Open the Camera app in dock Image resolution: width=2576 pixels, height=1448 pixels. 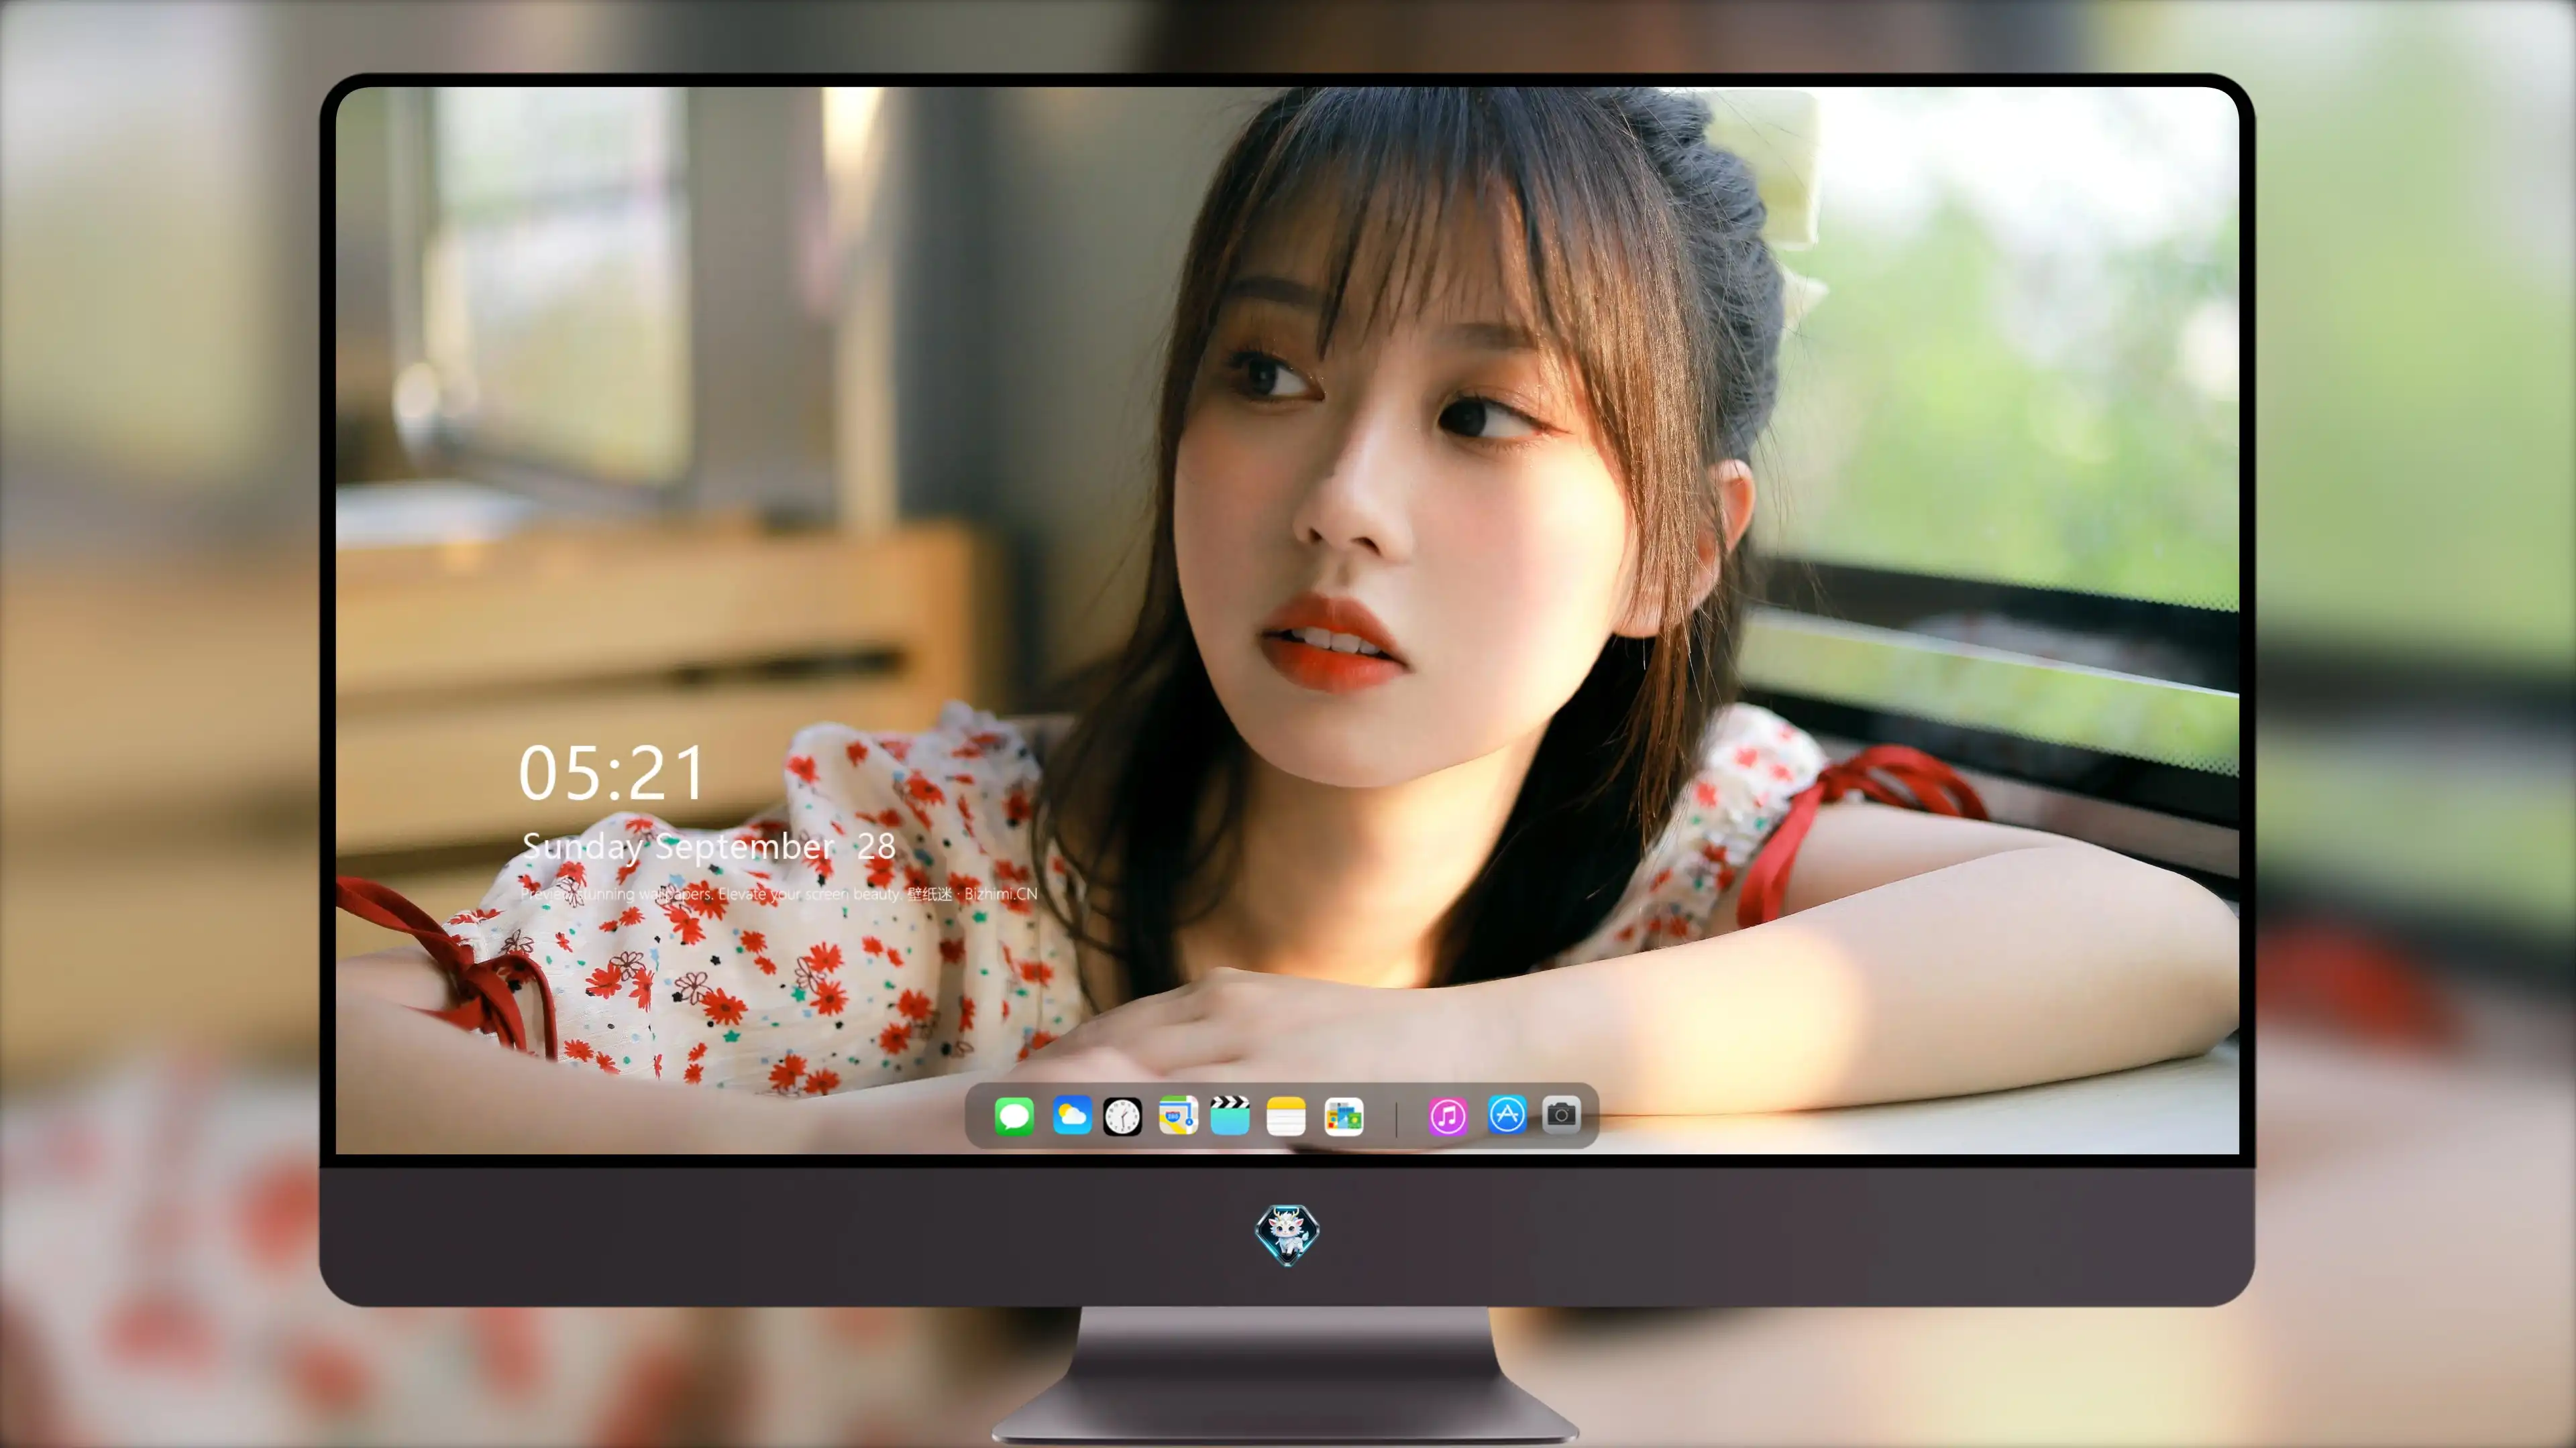1561,1114
